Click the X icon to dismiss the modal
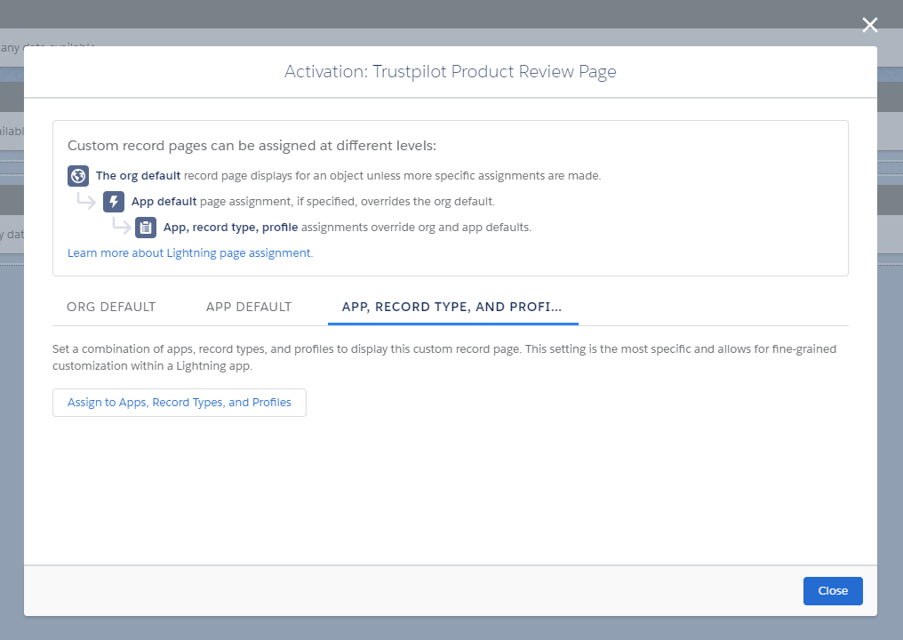Viewport: 903px width, 640px height. (x=869, y=25)
